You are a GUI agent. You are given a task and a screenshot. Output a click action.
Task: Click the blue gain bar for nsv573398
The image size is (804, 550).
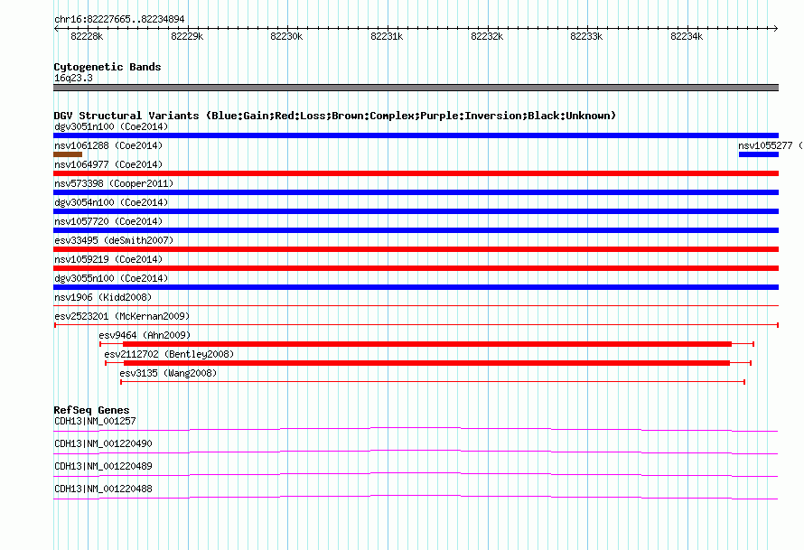click(416, 192)
